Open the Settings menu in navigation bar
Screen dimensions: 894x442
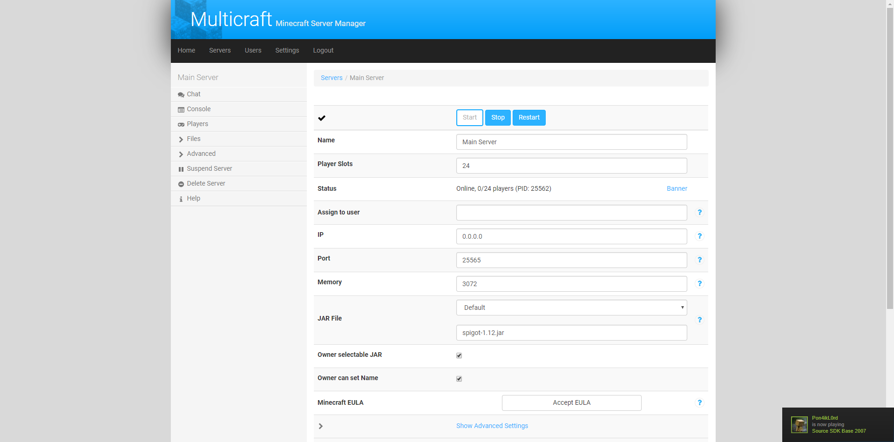click(x=287, y=50)
